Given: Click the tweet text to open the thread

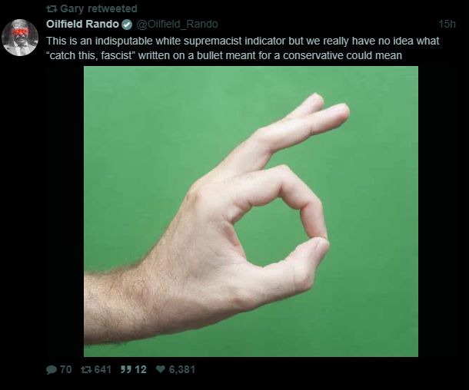Looking at the screenshot, I should point(243,48).
